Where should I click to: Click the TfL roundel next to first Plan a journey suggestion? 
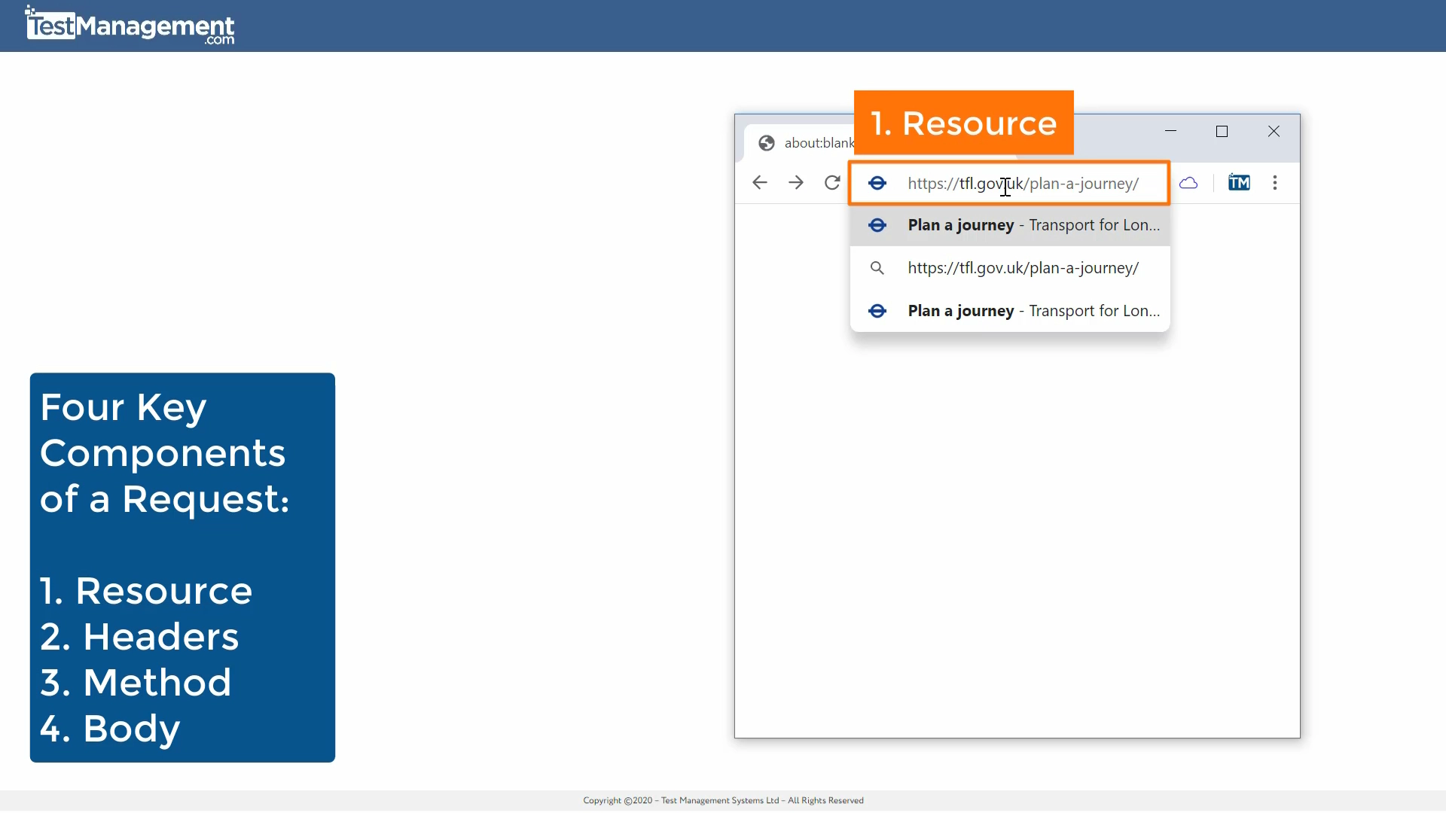[x=877, y=225]
